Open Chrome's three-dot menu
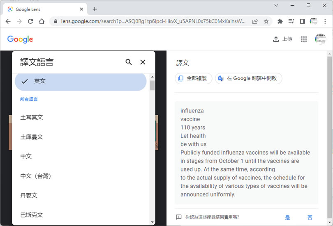 point(325,21)
